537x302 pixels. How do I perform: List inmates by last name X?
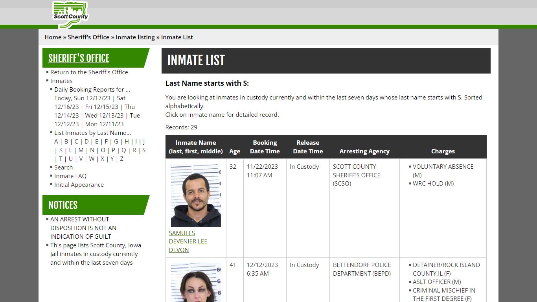click(102, 158)
